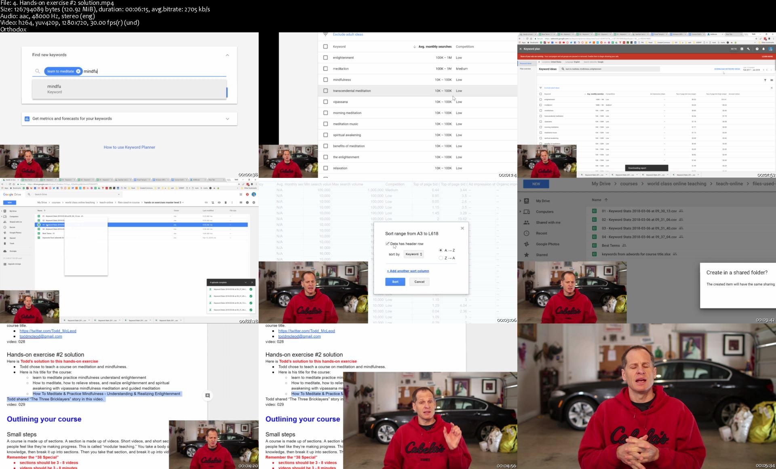Expand 'Get metrics and forecasts for your keywords'
The width and height of the screenshot is (776, 469).
point(227,119)
